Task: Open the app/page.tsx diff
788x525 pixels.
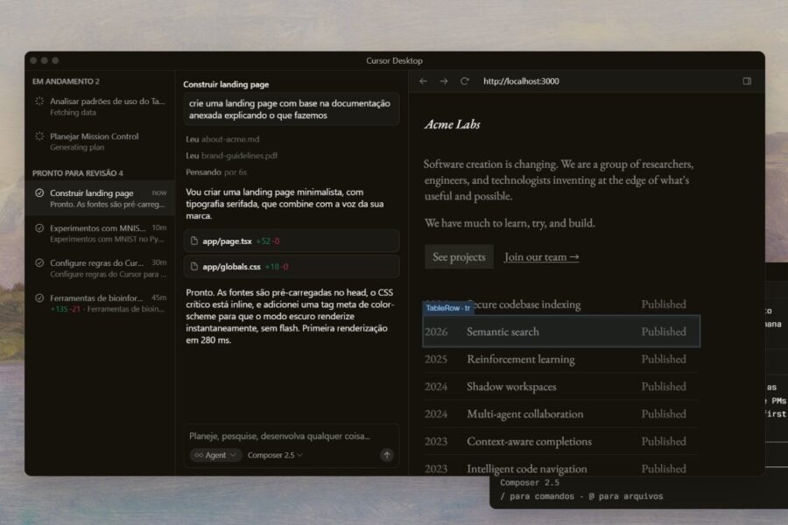Action: point(292,241)
